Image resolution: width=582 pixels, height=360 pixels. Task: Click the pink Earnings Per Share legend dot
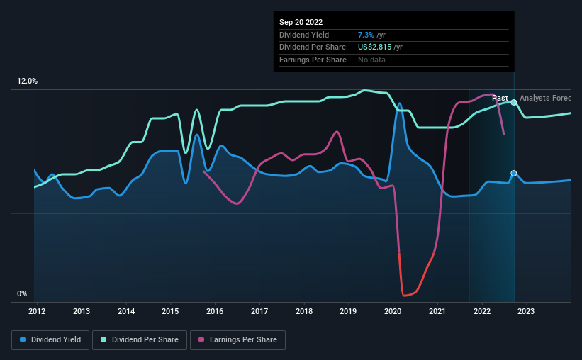click(x=201, y=339)
